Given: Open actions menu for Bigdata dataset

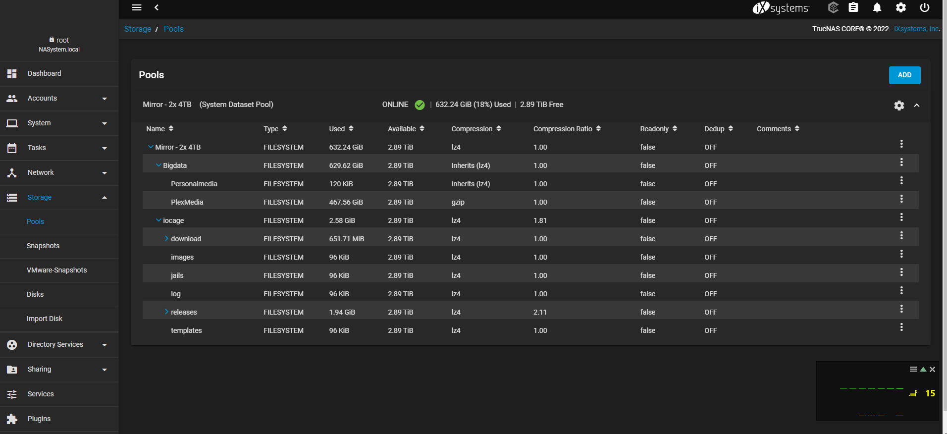Looking at the screenshot, I should 901,162.
